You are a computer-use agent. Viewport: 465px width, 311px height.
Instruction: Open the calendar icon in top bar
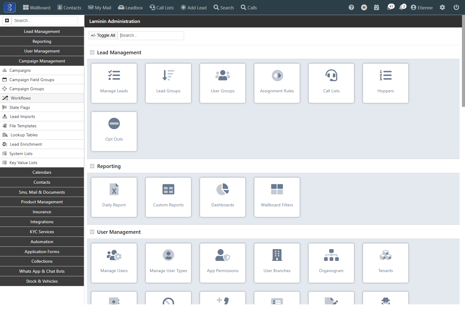coord(377,8)
